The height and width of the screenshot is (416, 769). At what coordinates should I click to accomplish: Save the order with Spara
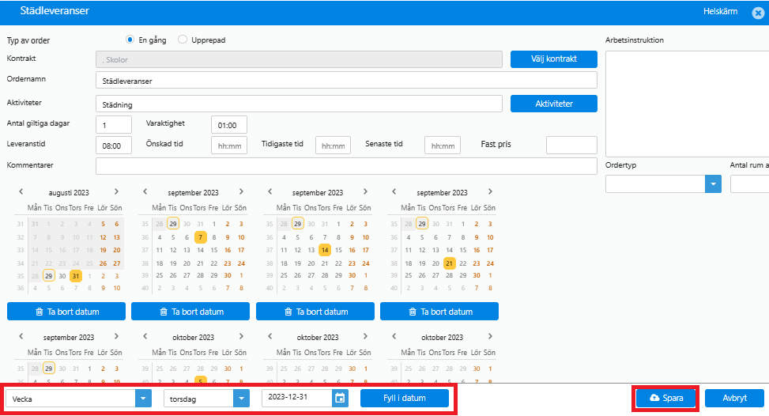pos(666,398)
